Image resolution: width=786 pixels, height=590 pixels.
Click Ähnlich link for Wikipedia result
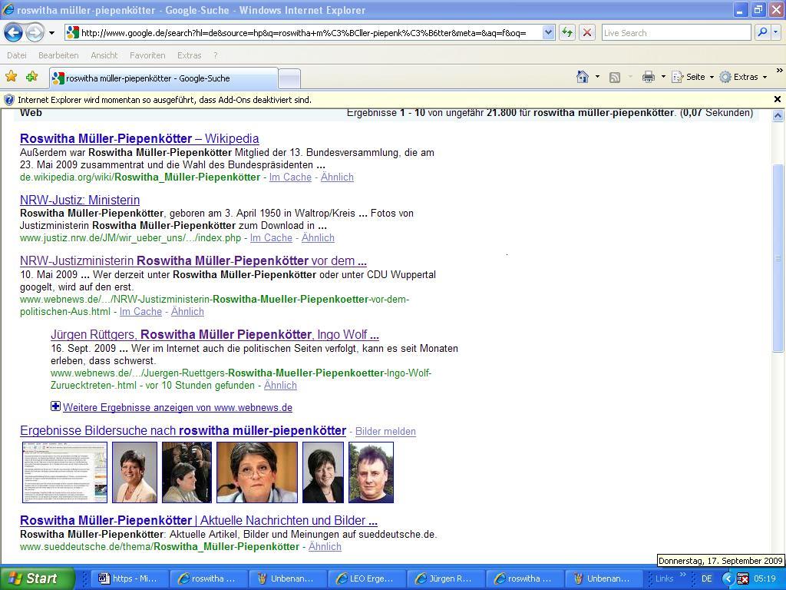point(337,177)
